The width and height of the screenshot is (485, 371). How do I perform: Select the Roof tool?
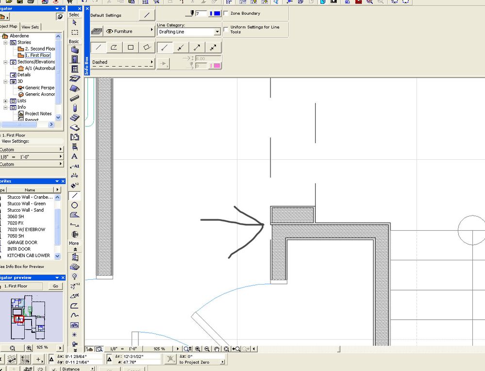[75, 88]
